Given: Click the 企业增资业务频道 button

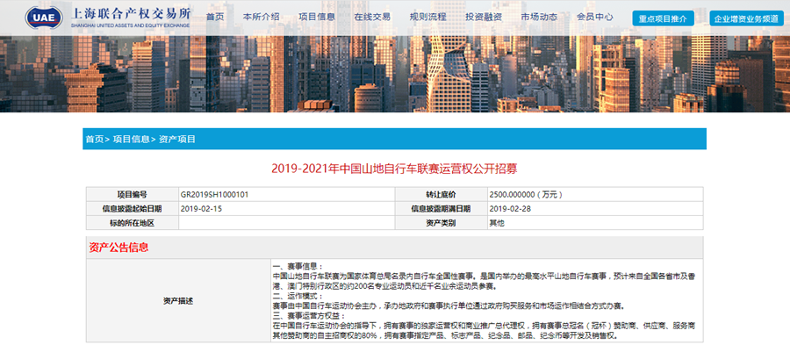Looking at the screenshot, I should click(x=747, y=18).
